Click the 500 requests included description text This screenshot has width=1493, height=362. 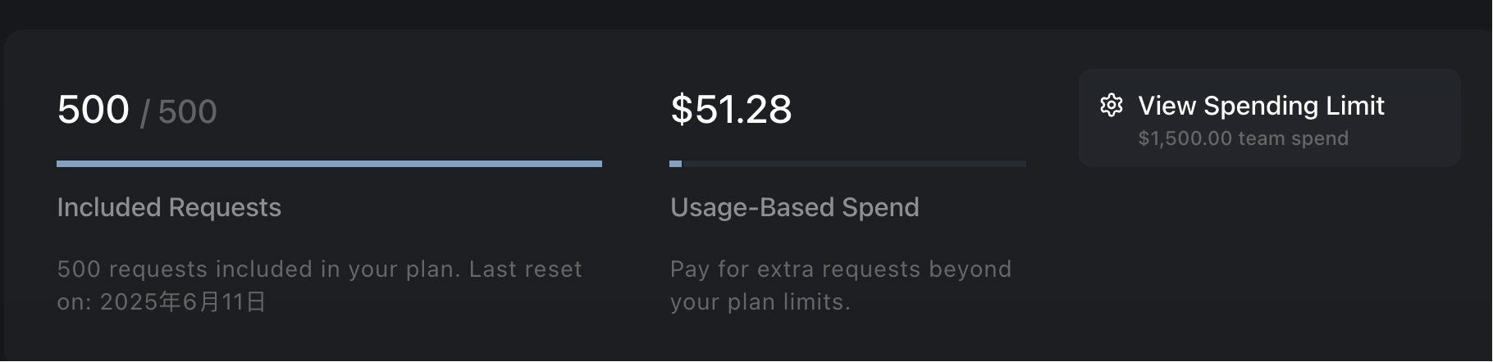pos(319,285)
